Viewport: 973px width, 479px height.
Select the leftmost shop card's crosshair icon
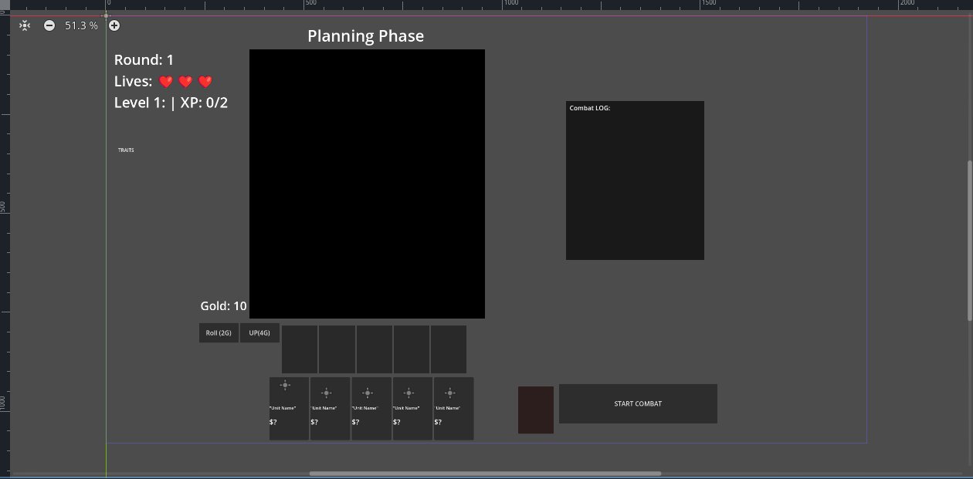pos(285,385)
